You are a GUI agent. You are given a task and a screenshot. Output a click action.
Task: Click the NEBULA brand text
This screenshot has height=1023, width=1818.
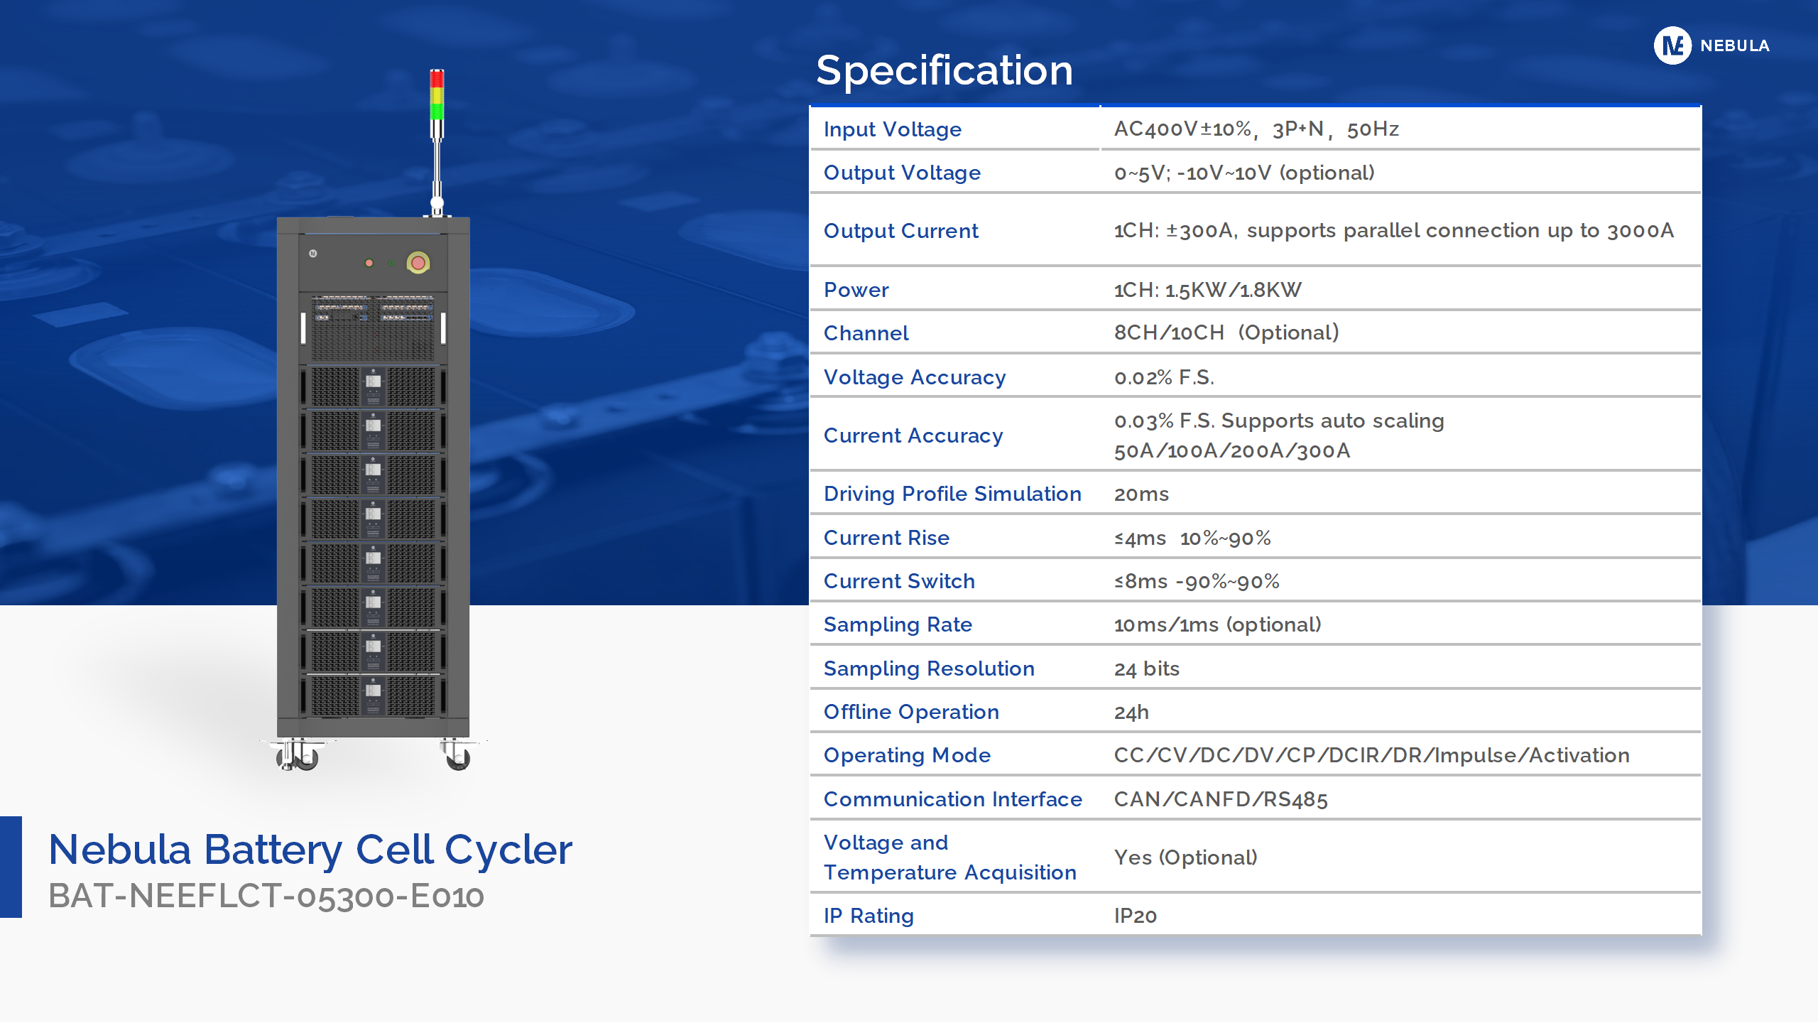point(1734,45)
